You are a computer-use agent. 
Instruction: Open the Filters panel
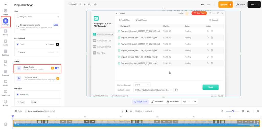(x=6, y=103)
